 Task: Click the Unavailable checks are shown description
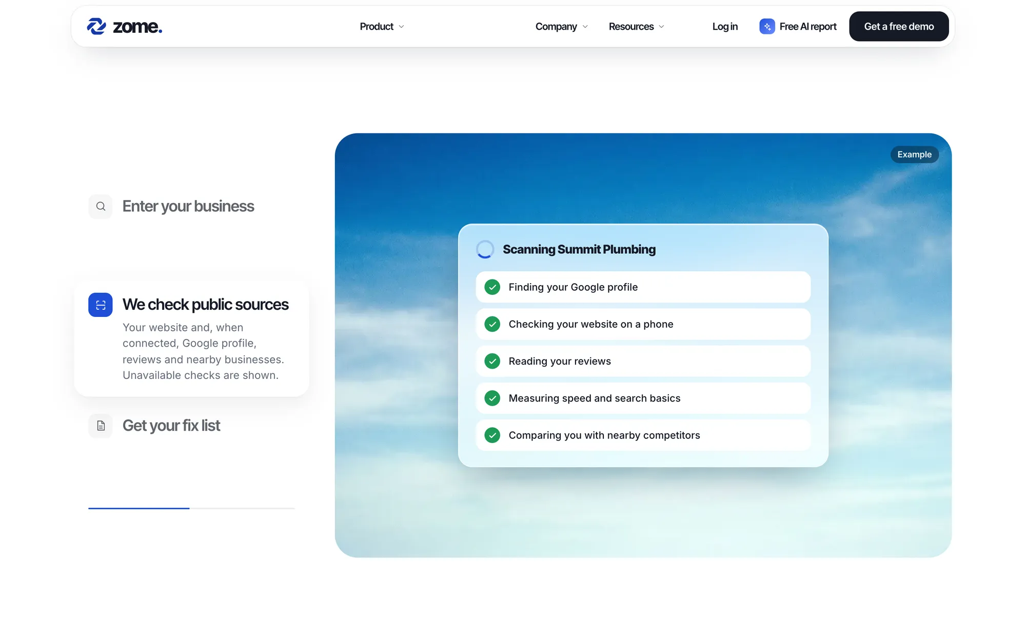pyautogui.click(x=201, y=375)
